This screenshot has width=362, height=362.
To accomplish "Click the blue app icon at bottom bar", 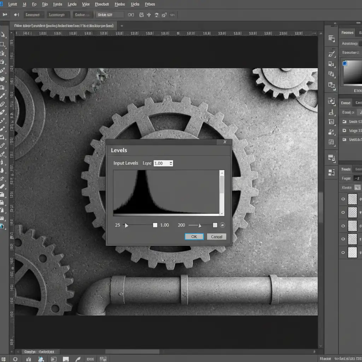I will (x=41, y=359).
